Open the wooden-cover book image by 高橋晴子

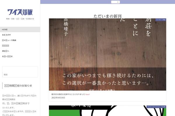click(x=107, y=55)
